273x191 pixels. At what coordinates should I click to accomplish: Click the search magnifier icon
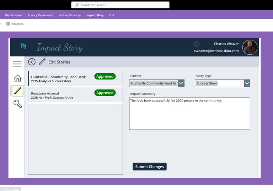[x=77, y=5]
